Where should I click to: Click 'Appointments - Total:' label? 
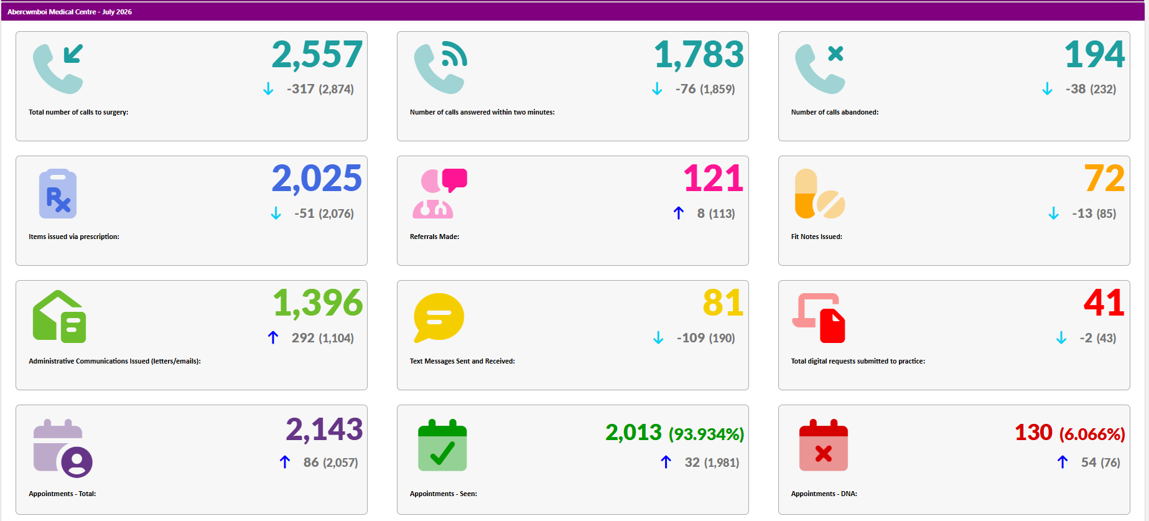tap(62, 494)
